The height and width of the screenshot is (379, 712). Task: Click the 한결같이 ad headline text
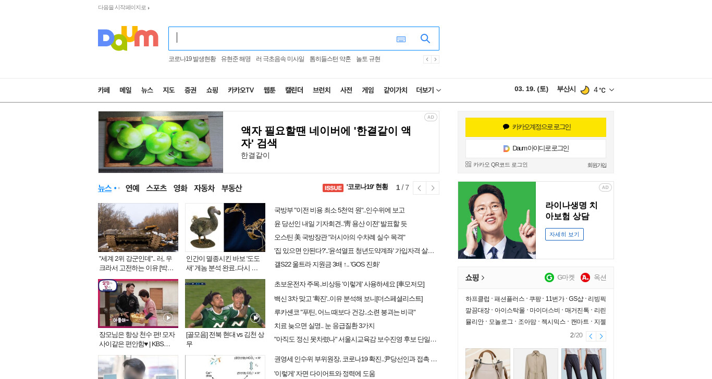326,137
